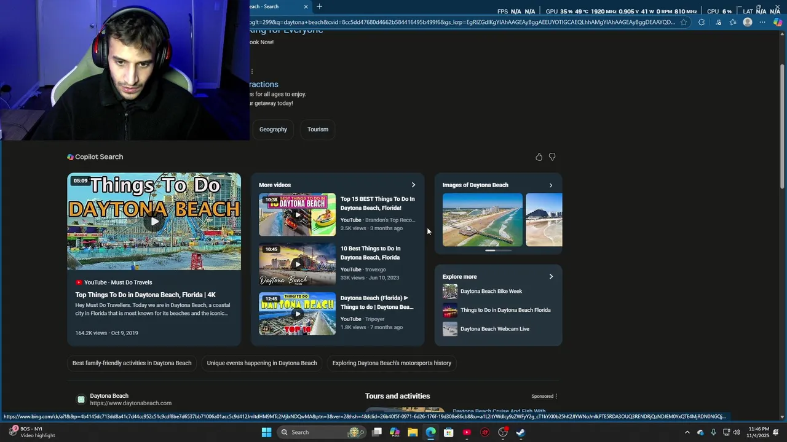Open the volume speaker tray icon
This screenshot has width=787, height=442.
pos(737,433)
